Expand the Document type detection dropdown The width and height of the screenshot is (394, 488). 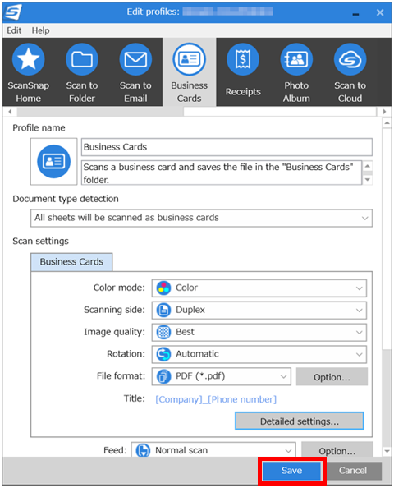(x=365, y=219)
